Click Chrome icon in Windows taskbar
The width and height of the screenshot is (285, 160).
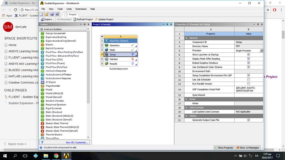pyautogui.click(x=56, y=156)
